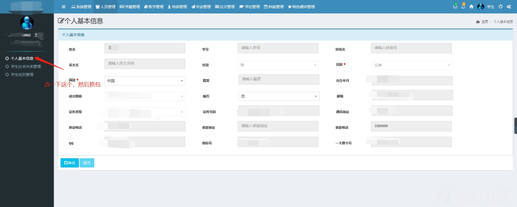Open the 毕业管理 menu

(201, 7)
